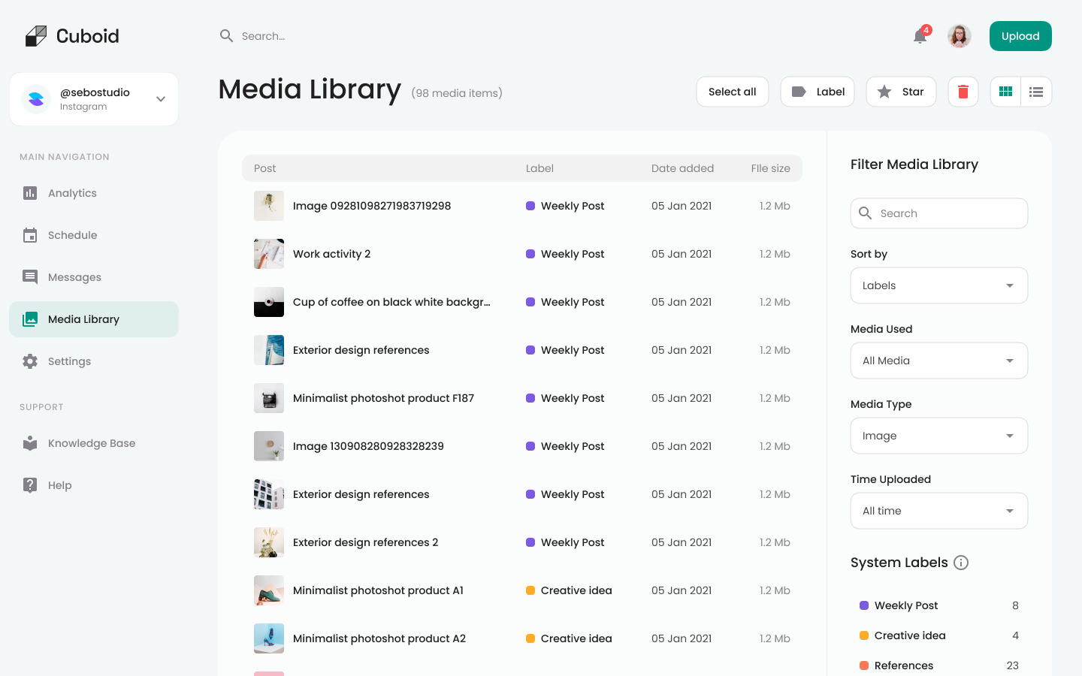This screenshot has width=1082, height=676.
Task: Apply a Label to selected items
Action: tap(817, 91)
